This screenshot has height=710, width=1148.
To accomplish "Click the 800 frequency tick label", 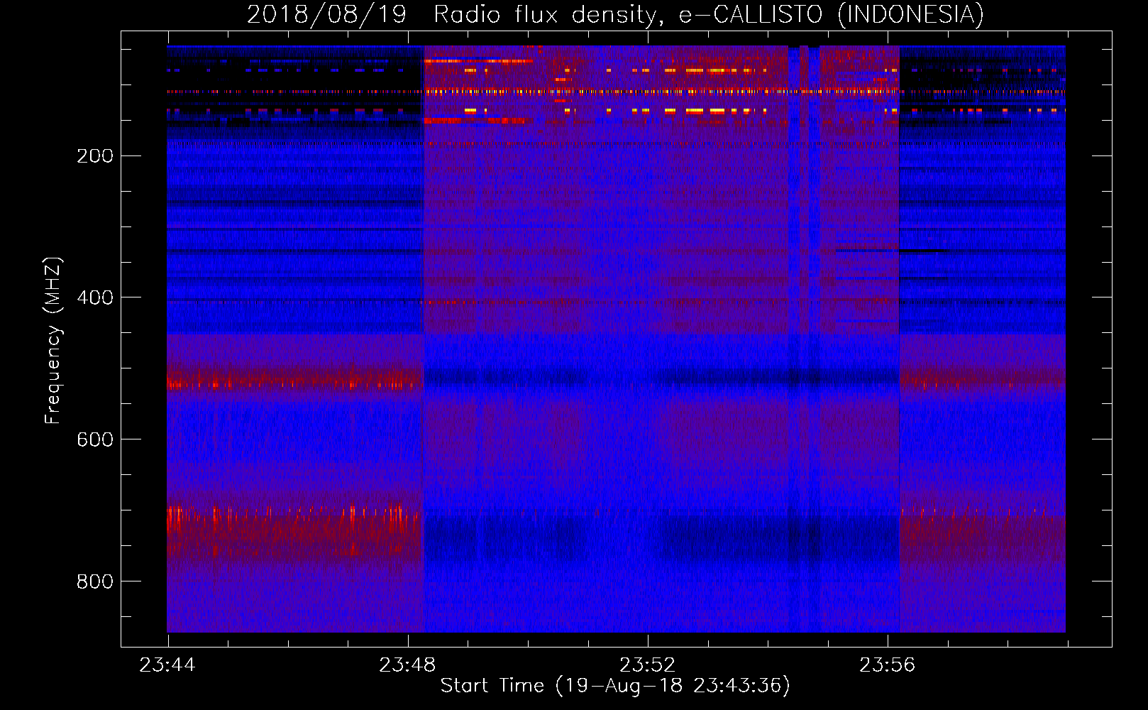I will tap(95, 581).
